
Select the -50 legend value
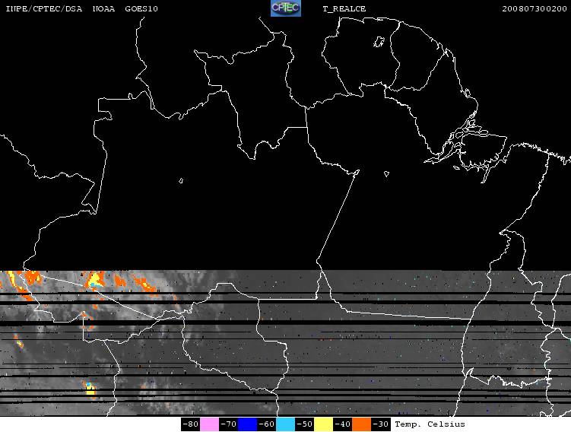click(304, 424)
